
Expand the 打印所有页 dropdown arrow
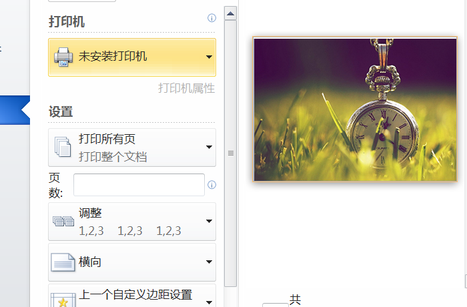tap(209, 147)
